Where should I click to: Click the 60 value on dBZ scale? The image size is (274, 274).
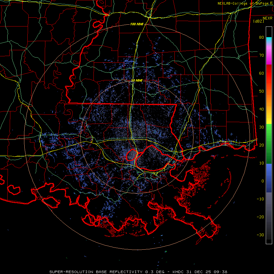tap(262, 73)
